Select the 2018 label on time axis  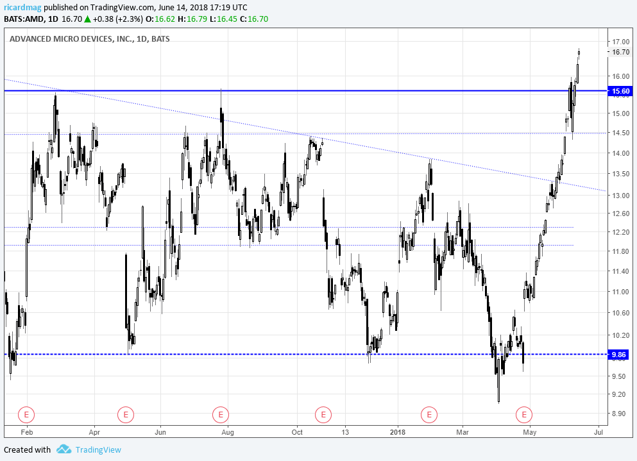coord(398,432)
